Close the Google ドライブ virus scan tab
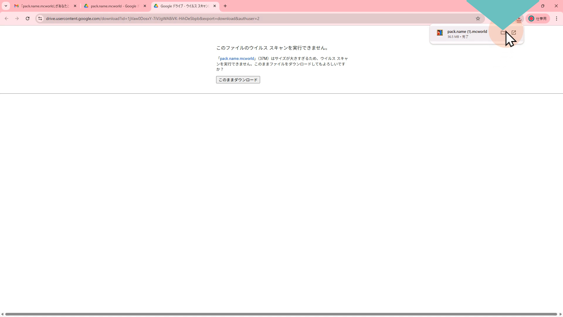Image resolution: width=563 pixels, height=317 pixels. pos(215,6)
